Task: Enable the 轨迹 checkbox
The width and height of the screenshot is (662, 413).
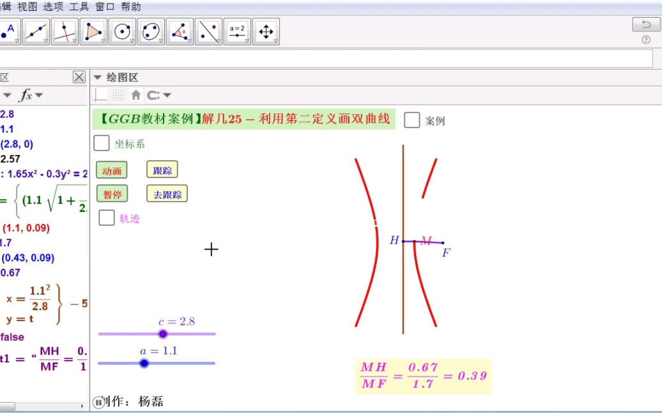Action: tap(106, 218)
